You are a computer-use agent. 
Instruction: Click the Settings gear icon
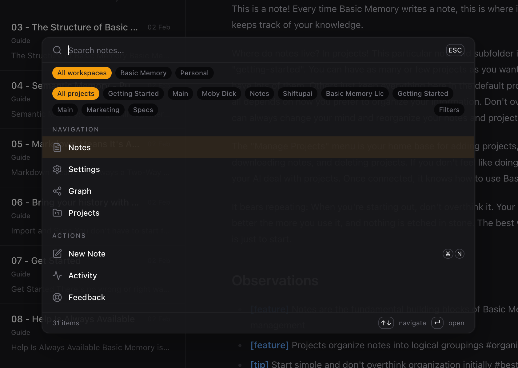(x=57, y=169)
